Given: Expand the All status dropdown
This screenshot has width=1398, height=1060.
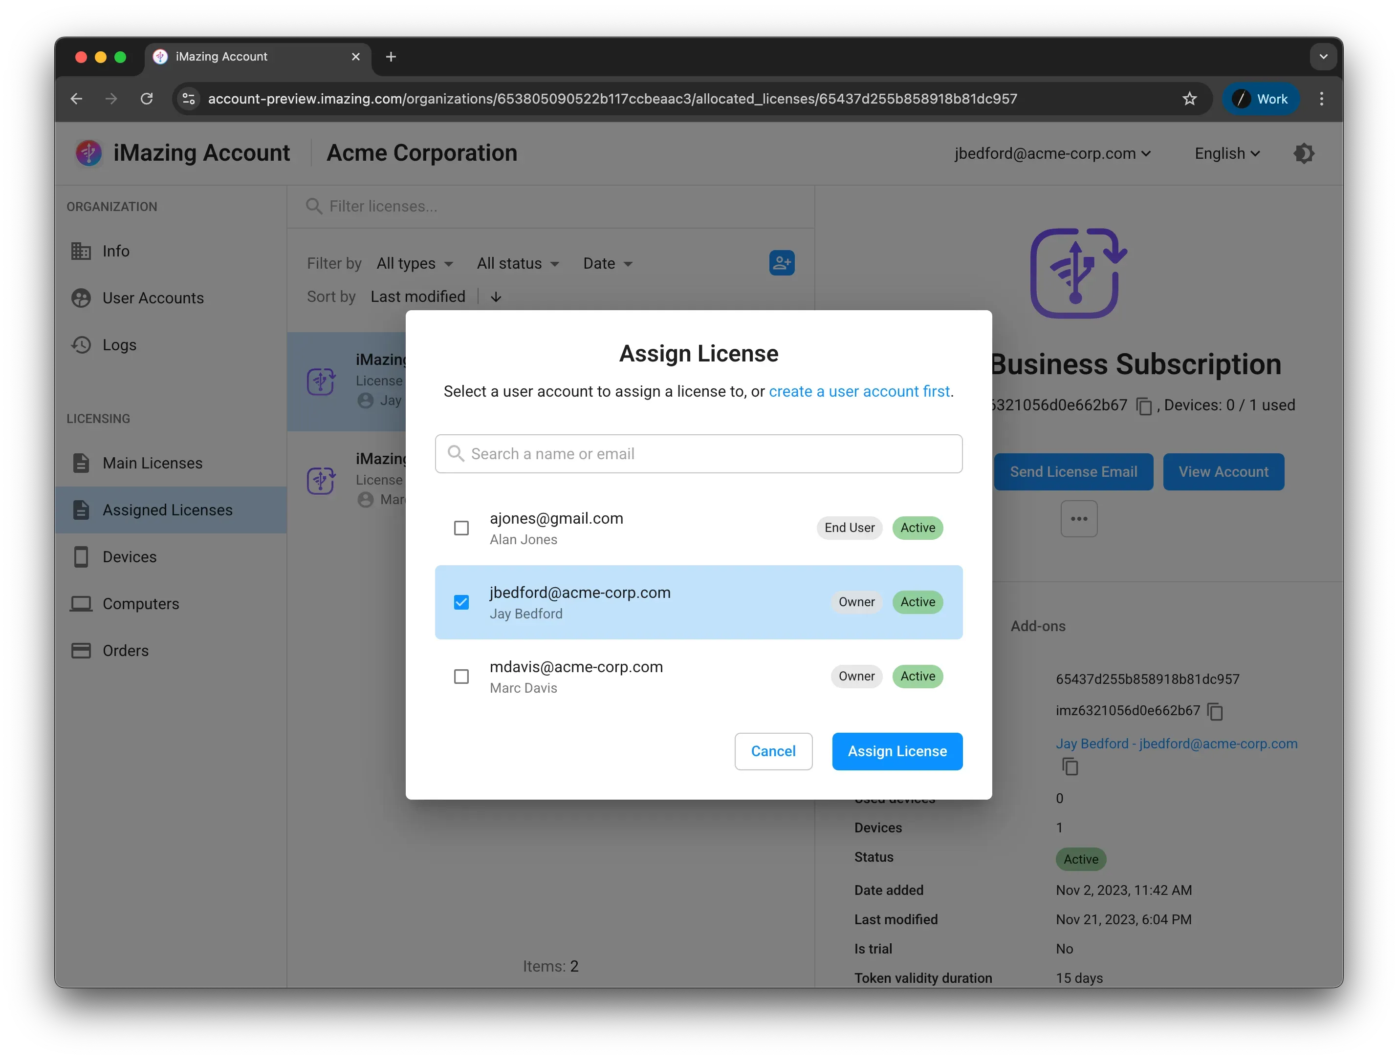Looking at the screenshot, I should [518, 263].
